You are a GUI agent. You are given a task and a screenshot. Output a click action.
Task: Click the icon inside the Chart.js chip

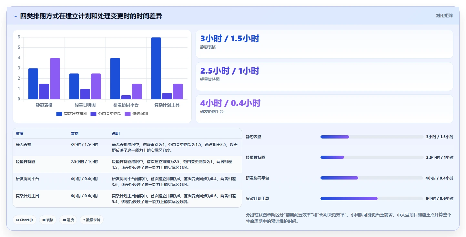(x=17, y=220)
